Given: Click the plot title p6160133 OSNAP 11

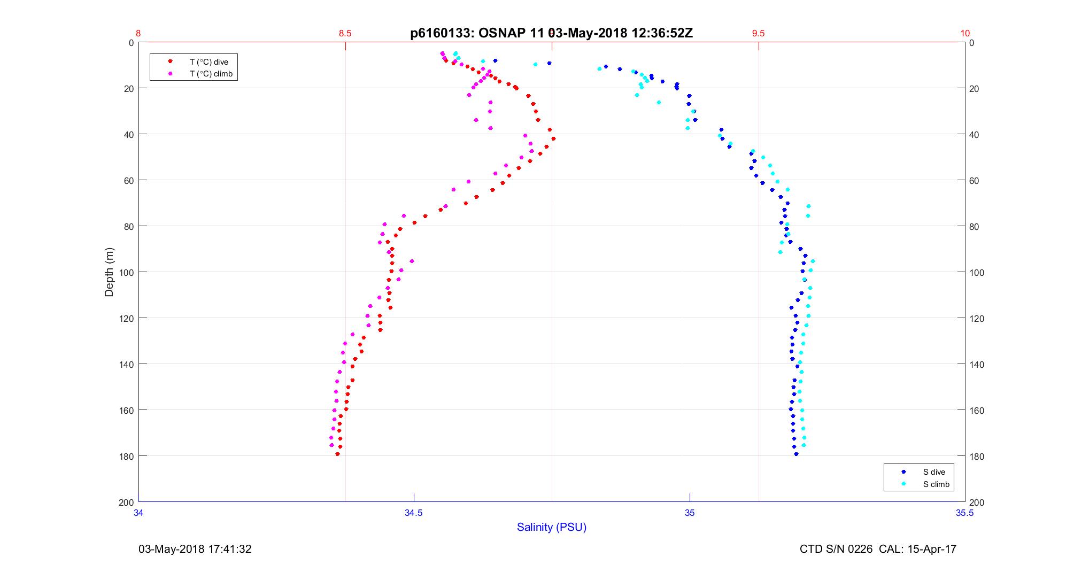Looking at the screenshot, I should coord(551,33).
